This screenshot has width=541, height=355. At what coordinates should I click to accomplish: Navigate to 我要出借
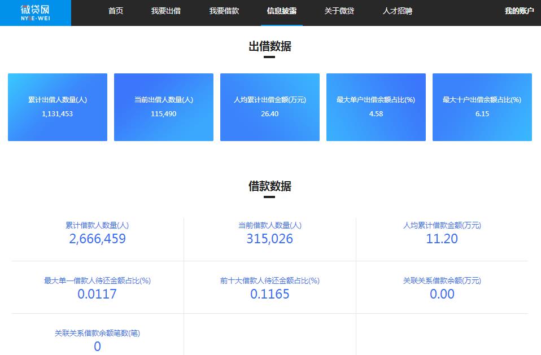165,11
